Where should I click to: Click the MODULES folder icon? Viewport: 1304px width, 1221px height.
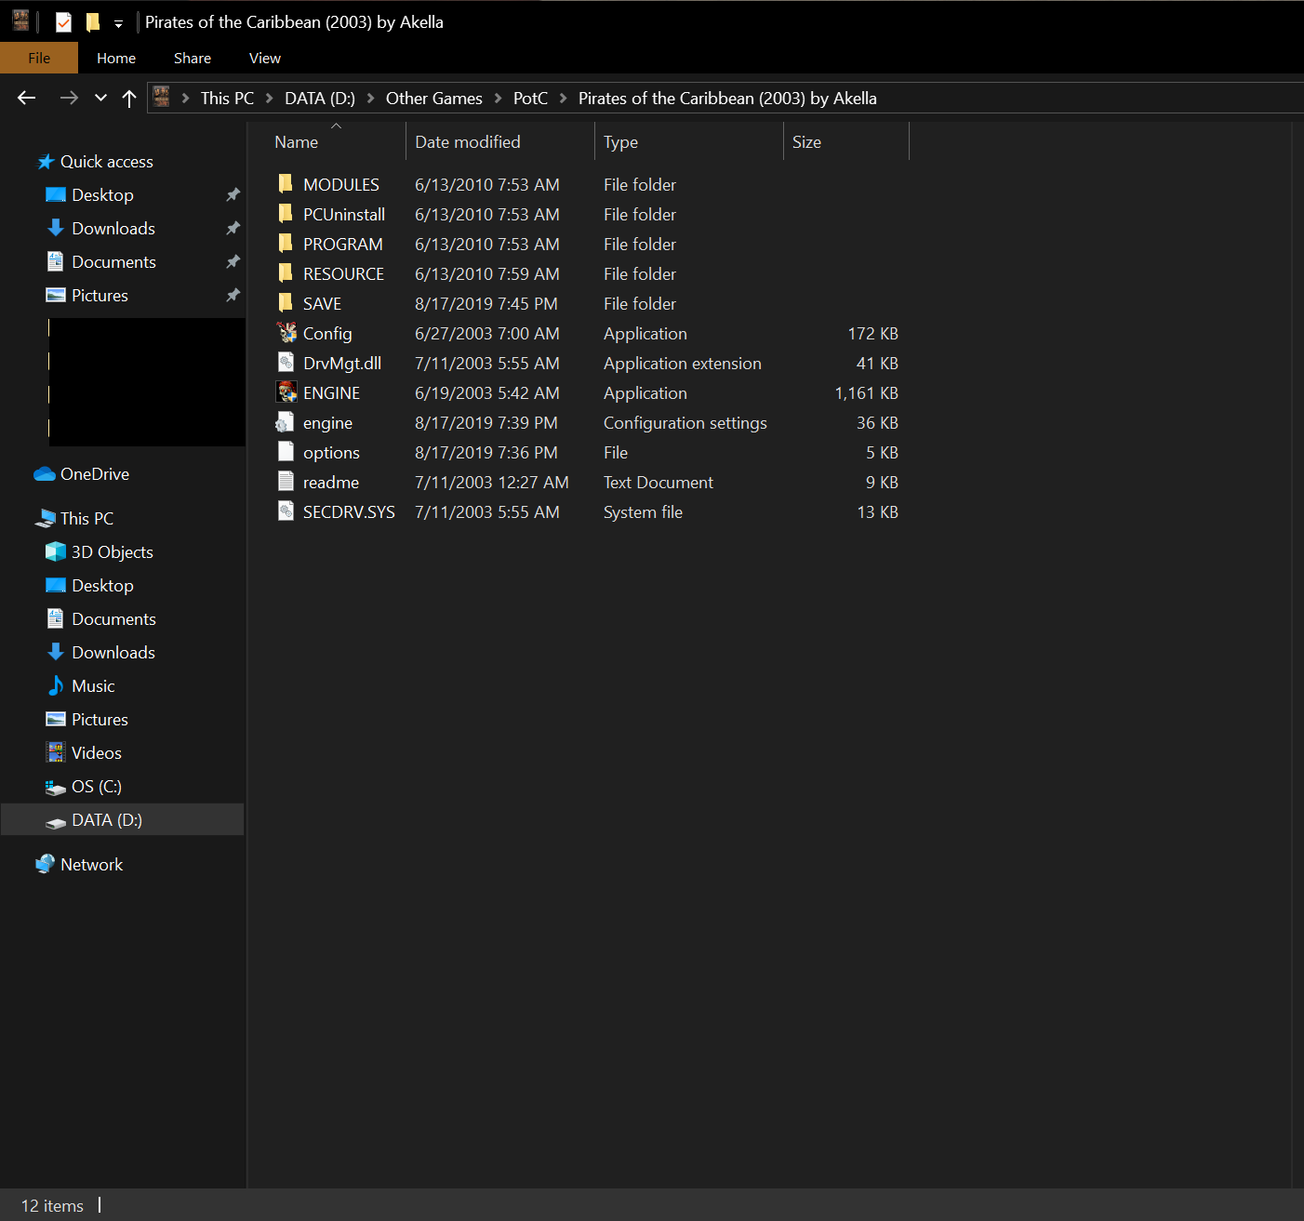click(286, 183)
